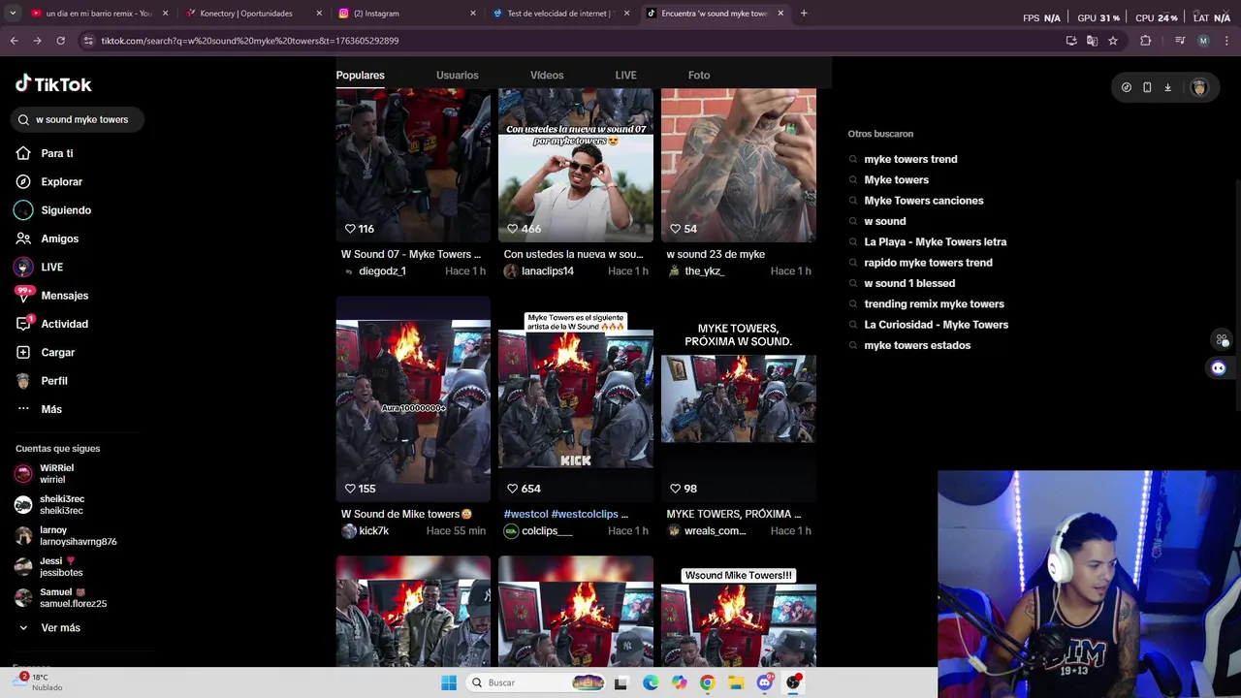Bookmark this page with the star icon
This screenshot has height=698, width=1241.
(1113, 41)
